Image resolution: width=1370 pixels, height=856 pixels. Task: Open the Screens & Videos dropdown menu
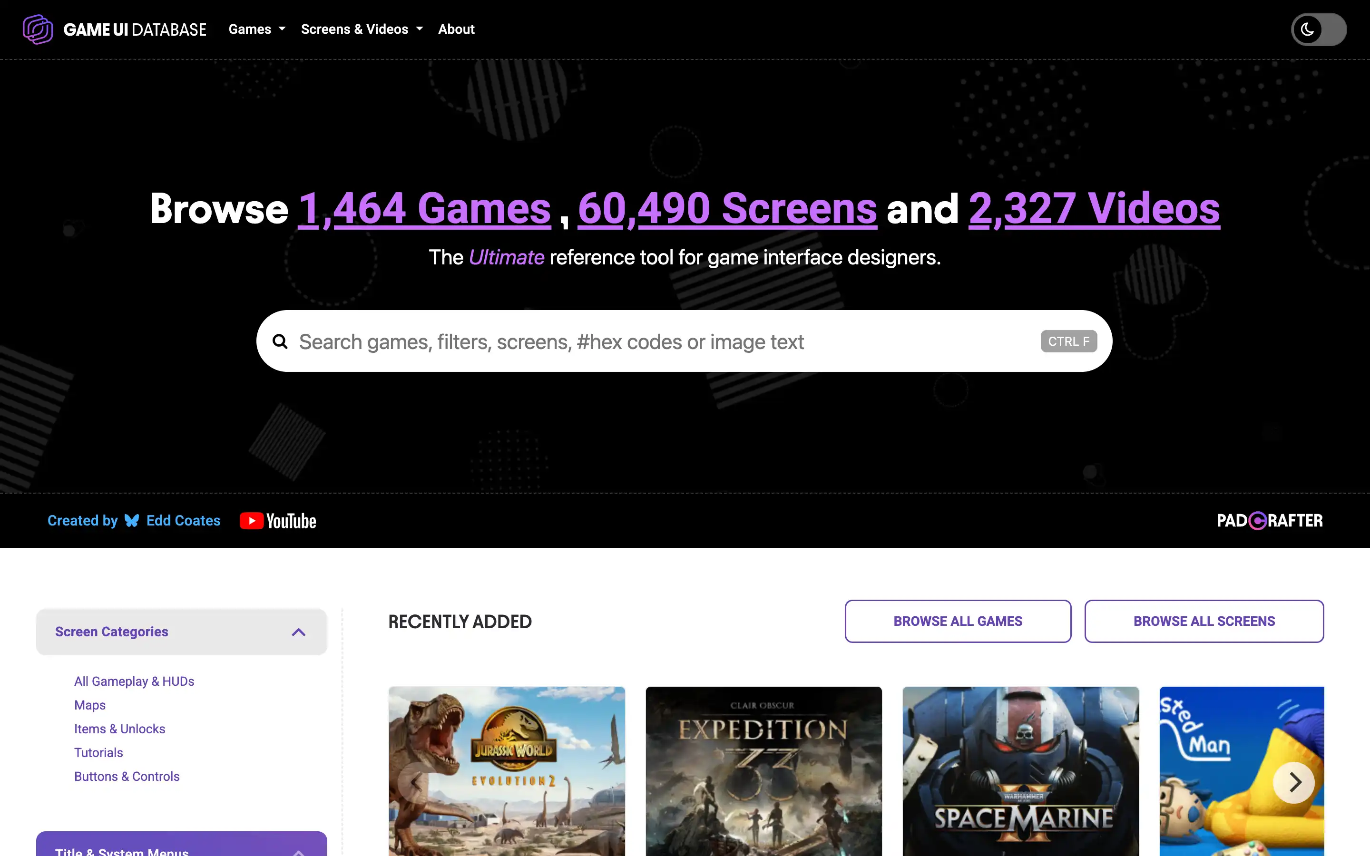(x=362, y=29)
